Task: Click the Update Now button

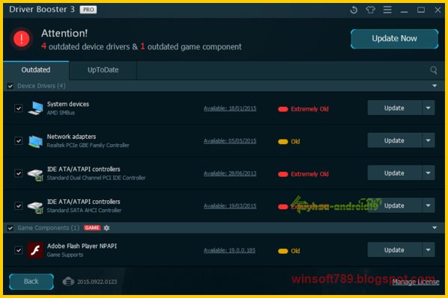Action: click(394, 39)
